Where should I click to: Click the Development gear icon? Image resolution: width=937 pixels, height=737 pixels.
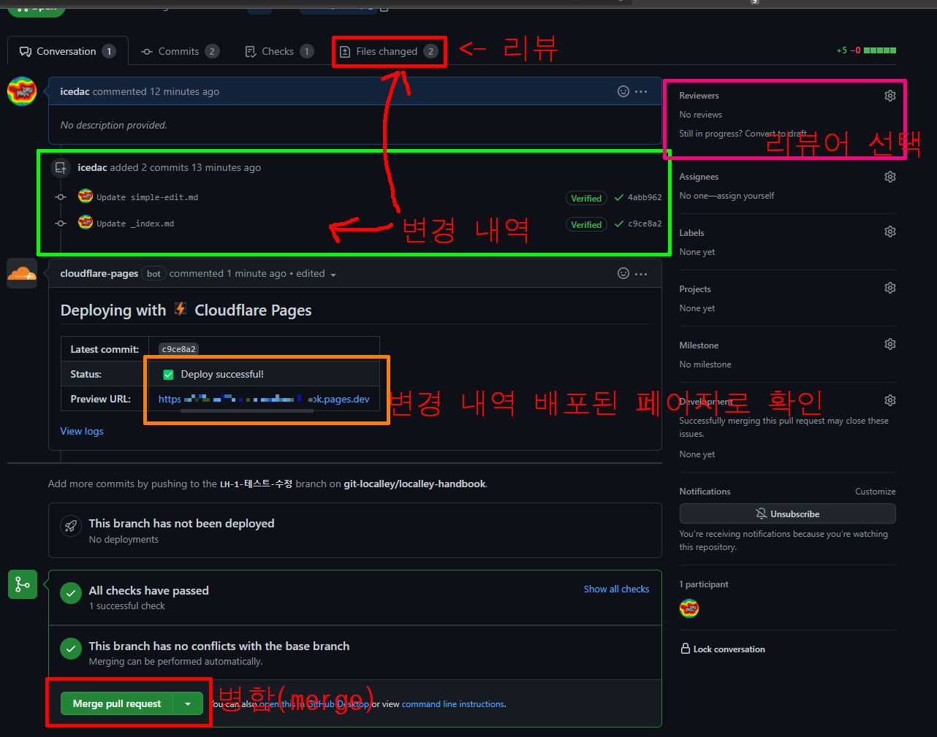point(889,400)
